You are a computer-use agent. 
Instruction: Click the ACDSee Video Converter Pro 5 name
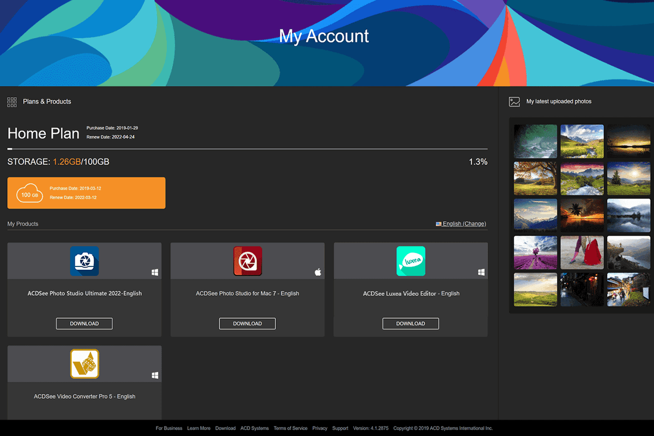click(x=84, y=397)
